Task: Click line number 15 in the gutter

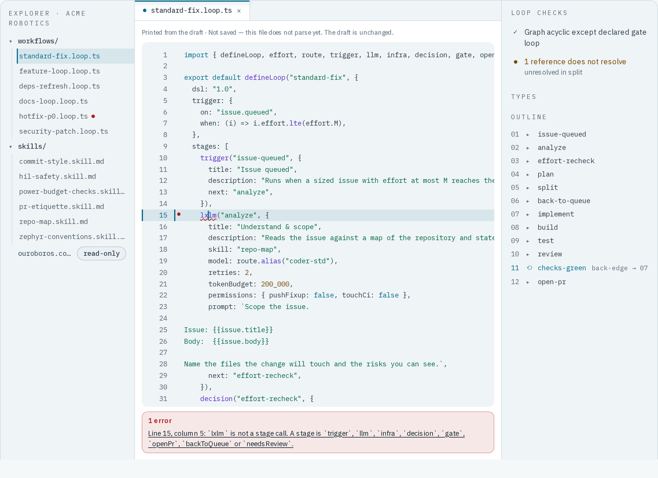Action: (x=163, y=215)
